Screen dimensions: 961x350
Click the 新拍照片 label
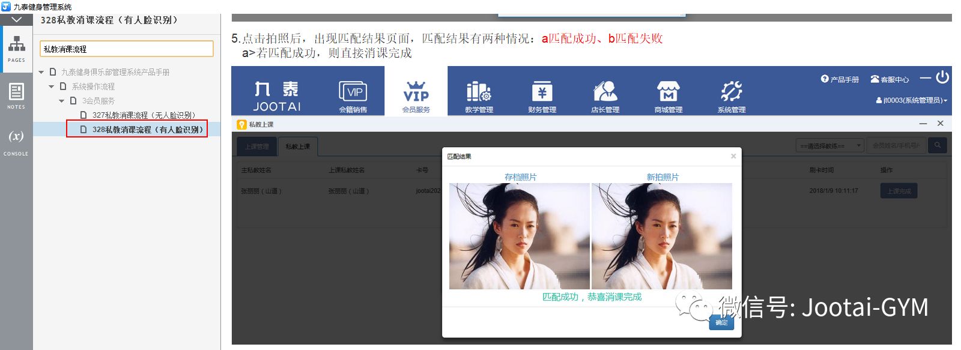tap(662, 177)
